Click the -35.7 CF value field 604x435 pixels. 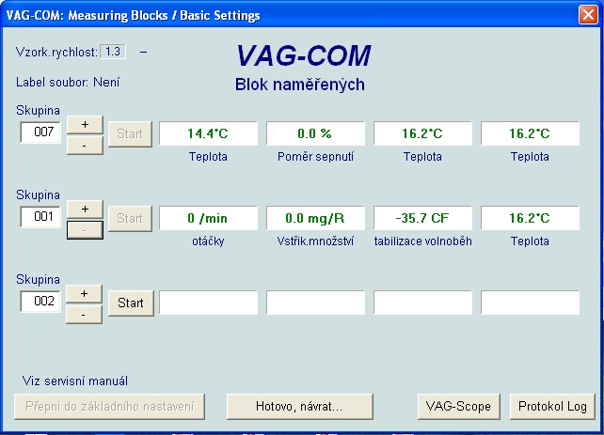click(422, 218)
